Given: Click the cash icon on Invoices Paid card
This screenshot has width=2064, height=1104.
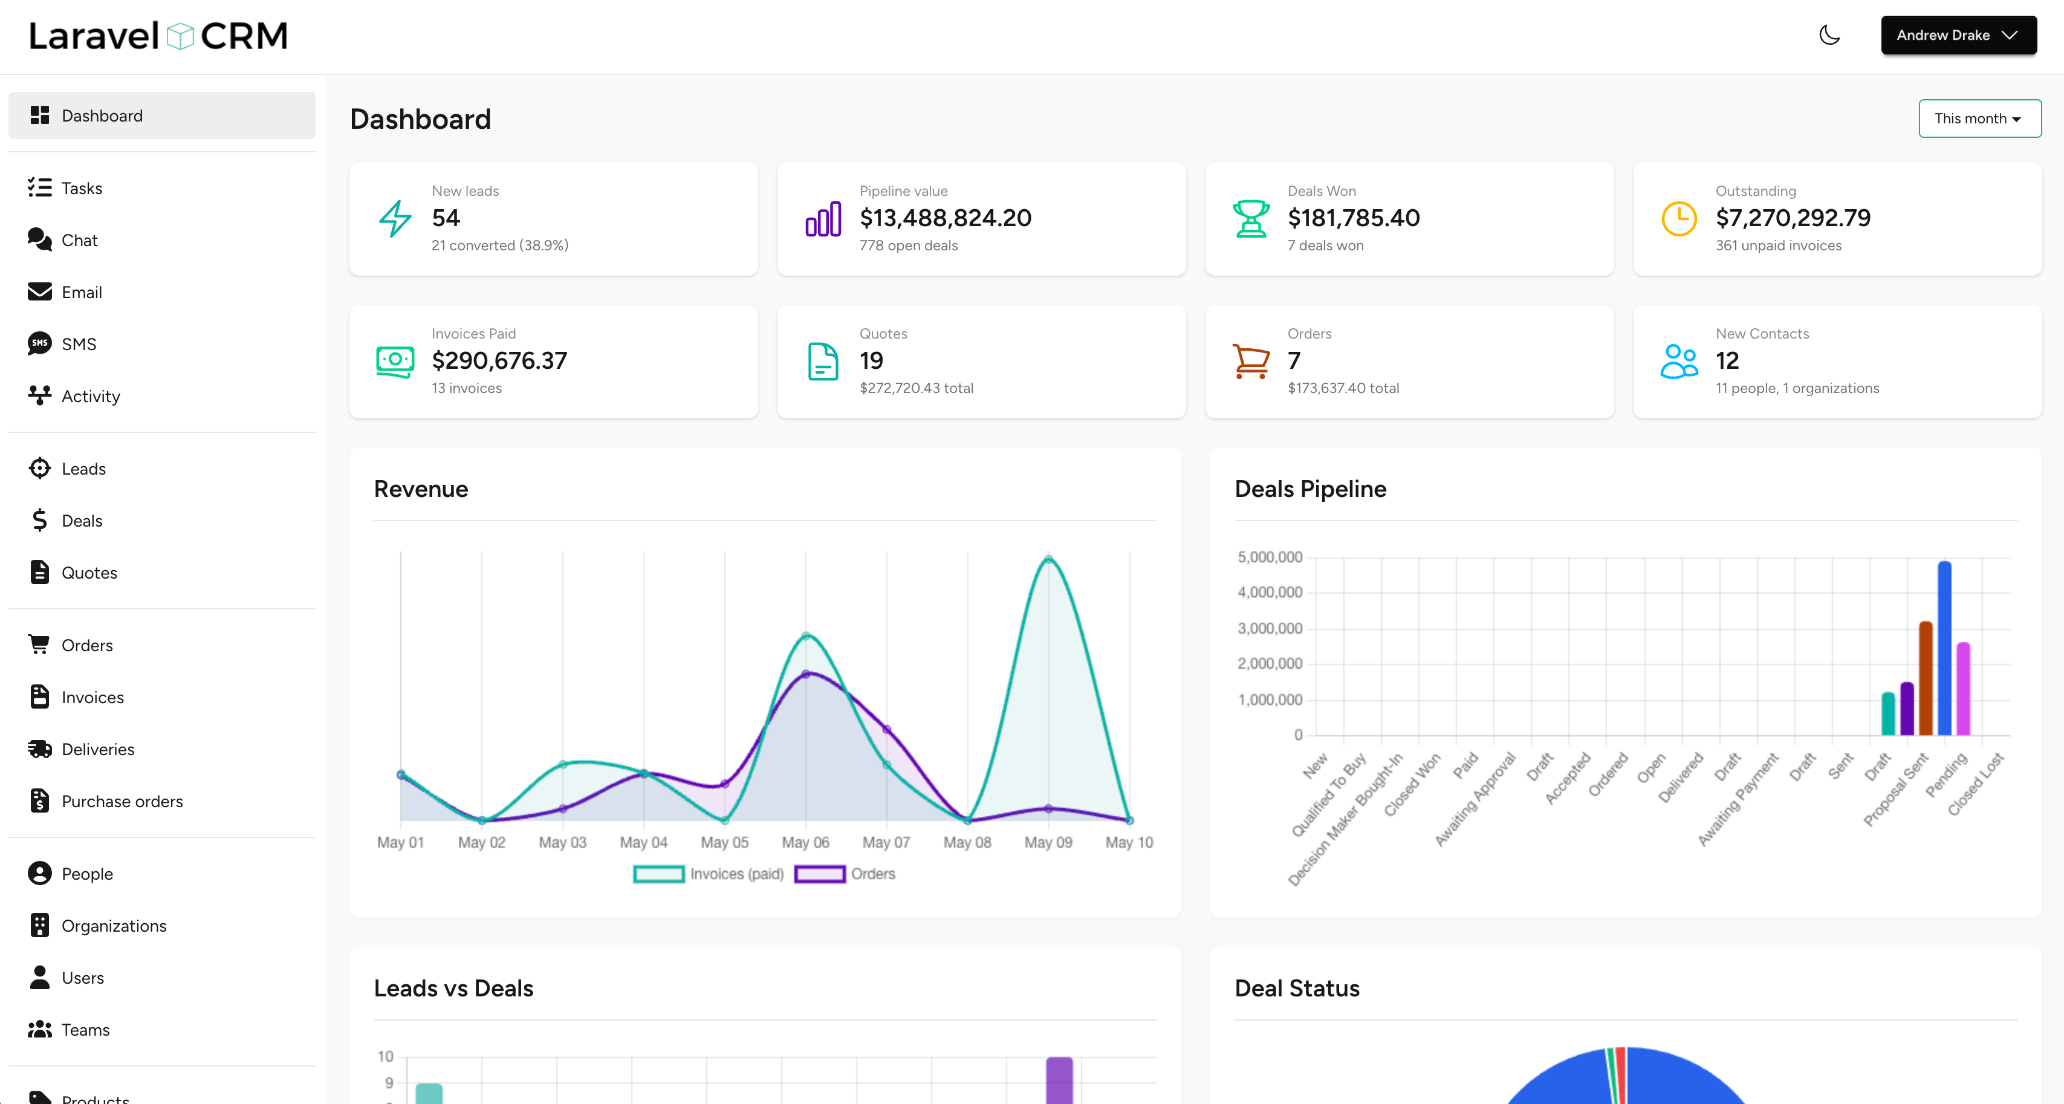Looking at the screenshot, I should pos(395,362).
